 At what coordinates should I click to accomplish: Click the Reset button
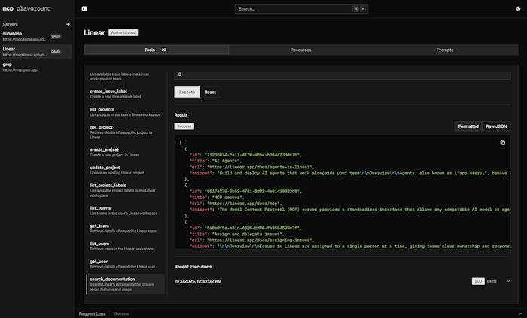coord(211,92)
